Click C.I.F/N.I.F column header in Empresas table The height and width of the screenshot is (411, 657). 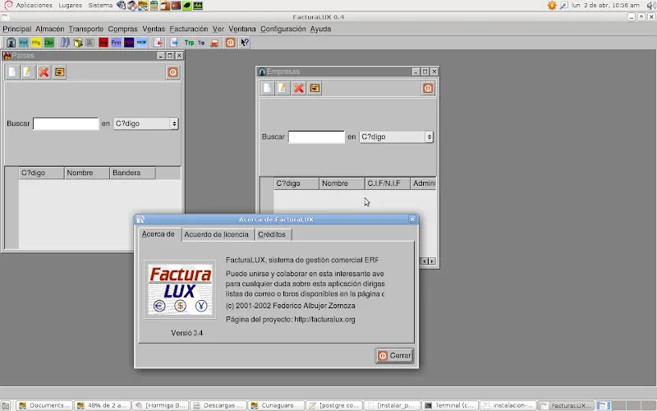(x=388, y=183)
